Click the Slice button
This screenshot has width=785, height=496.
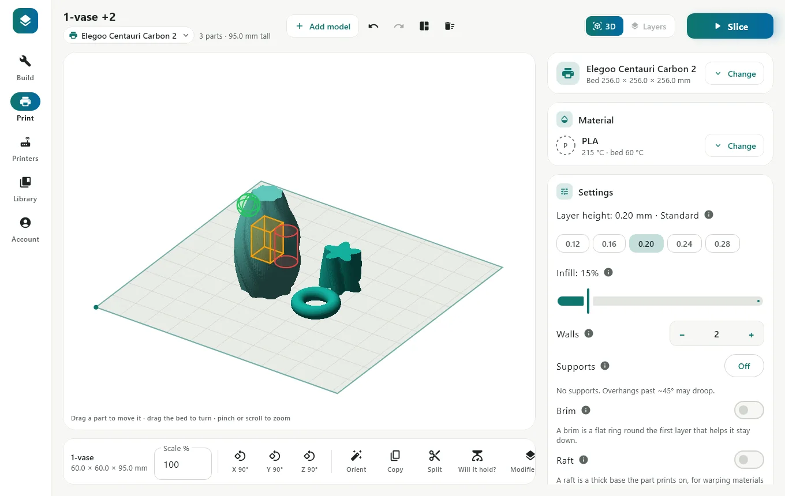[730, 26]
